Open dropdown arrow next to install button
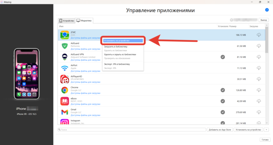This screenshot has width=273, height=145. coord(266,129)
